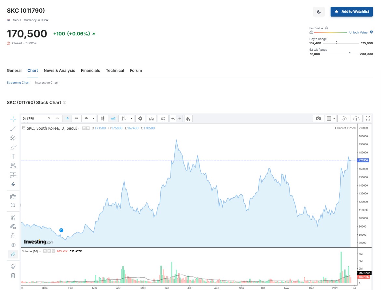
Task: Select the highlighted 1D interval
Action: click(x=67, y=119)
